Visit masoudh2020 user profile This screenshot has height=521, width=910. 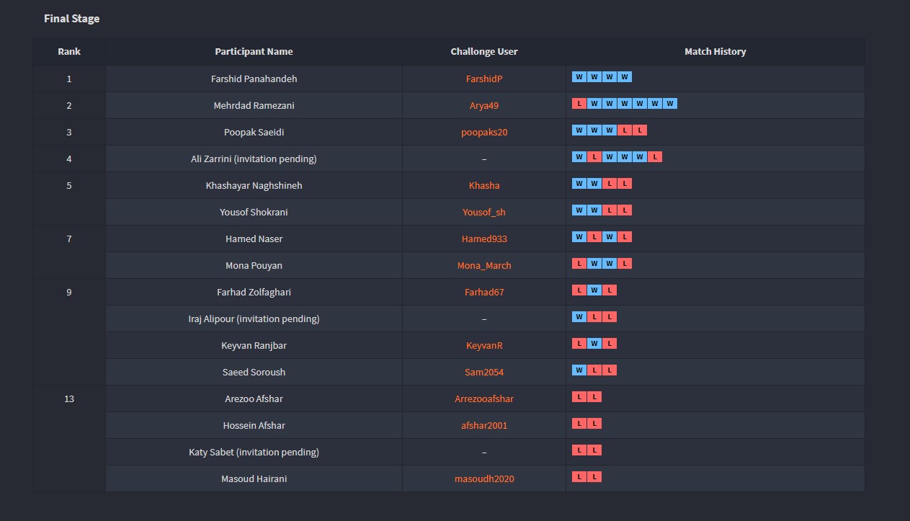tap(483, 478)
